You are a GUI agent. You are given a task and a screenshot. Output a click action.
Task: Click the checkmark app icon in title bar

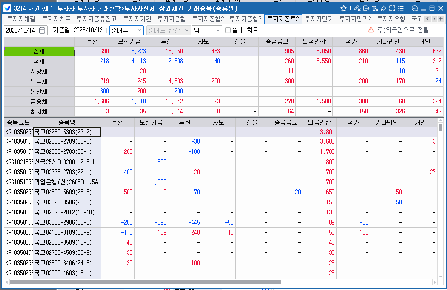(x=7, y=8)
